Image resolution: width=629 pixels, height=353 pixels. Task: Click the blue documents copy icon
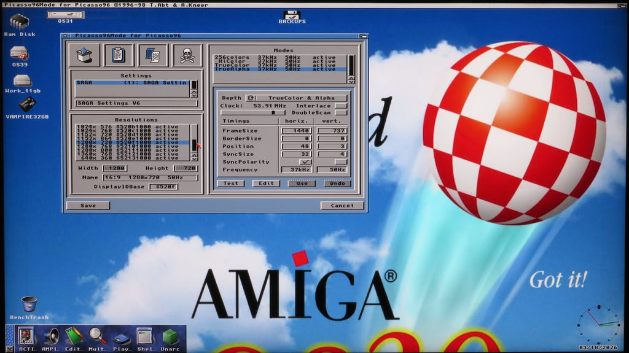tap(152, 55)
